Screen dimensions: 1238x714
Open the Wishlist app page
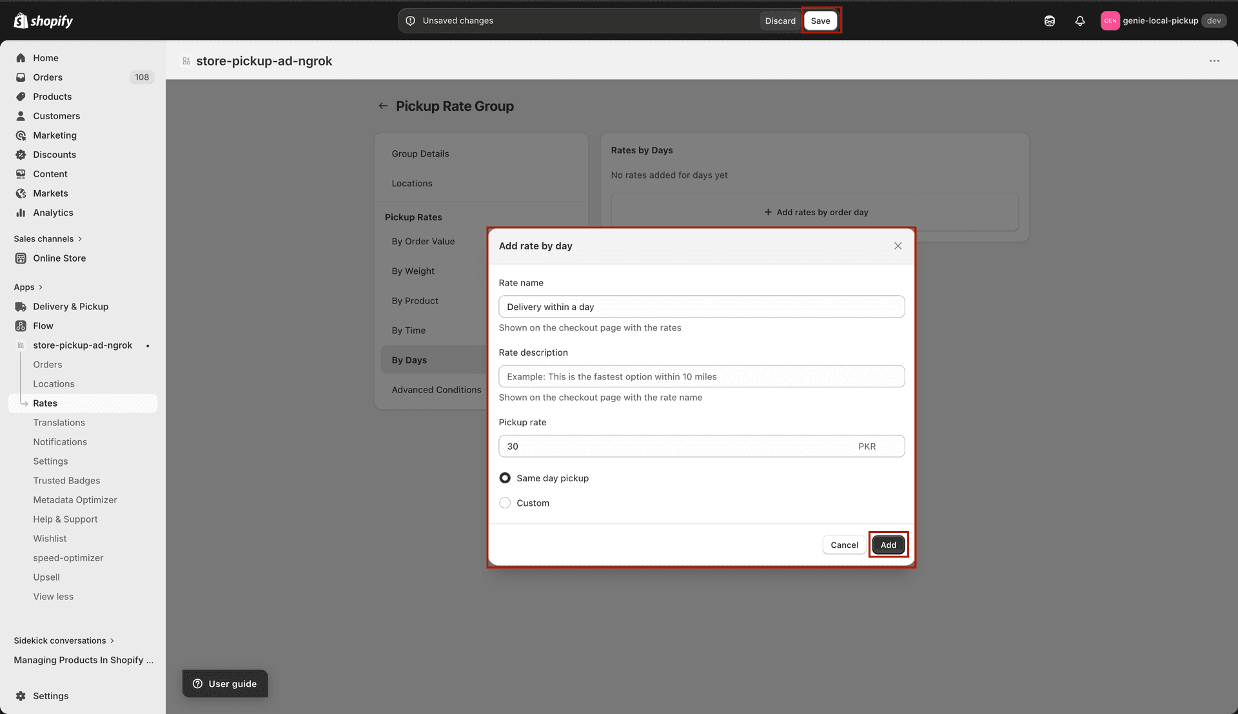click(x=50, y=539)
